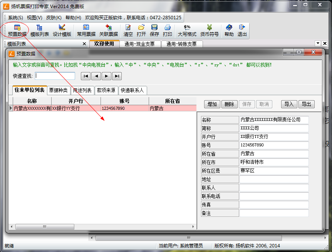Image resolution: width=332 pixels, height=252 pixels.
Task: Switch to the 票据种类 tab
Action: 59,90
